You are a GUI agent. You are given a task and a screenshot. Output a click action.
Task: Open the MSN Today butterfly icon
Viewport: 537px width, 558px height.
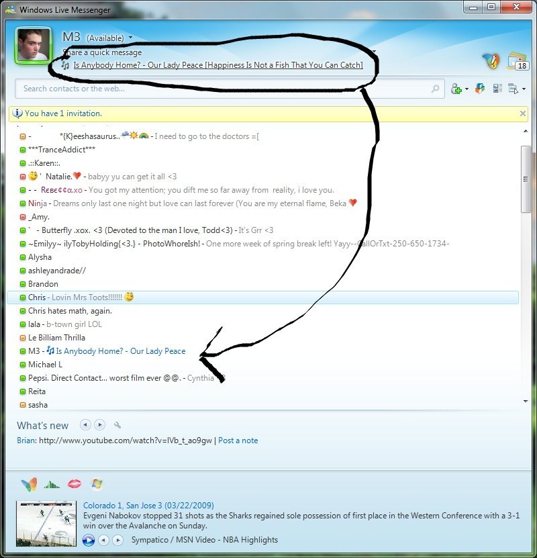point(491,61)
